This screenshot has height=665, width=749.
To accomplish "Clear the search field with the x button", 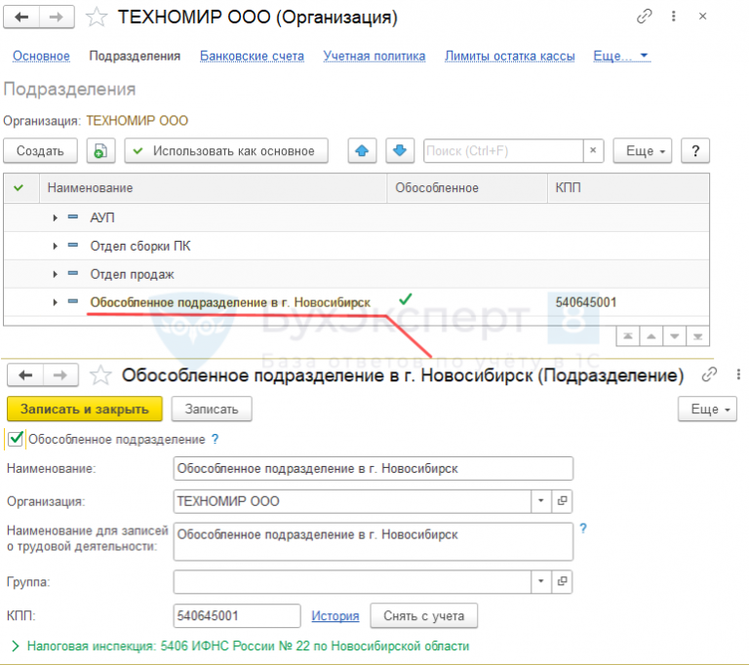I will click(x=593, y=150).
